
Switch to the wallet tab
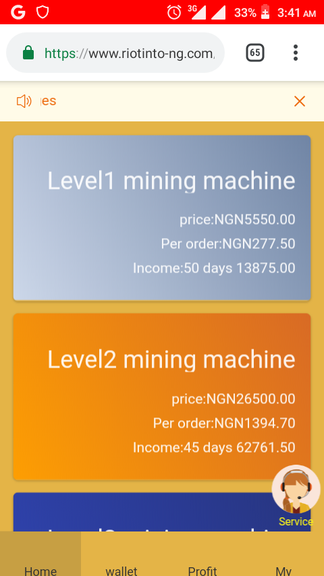(x=122, y=554)
